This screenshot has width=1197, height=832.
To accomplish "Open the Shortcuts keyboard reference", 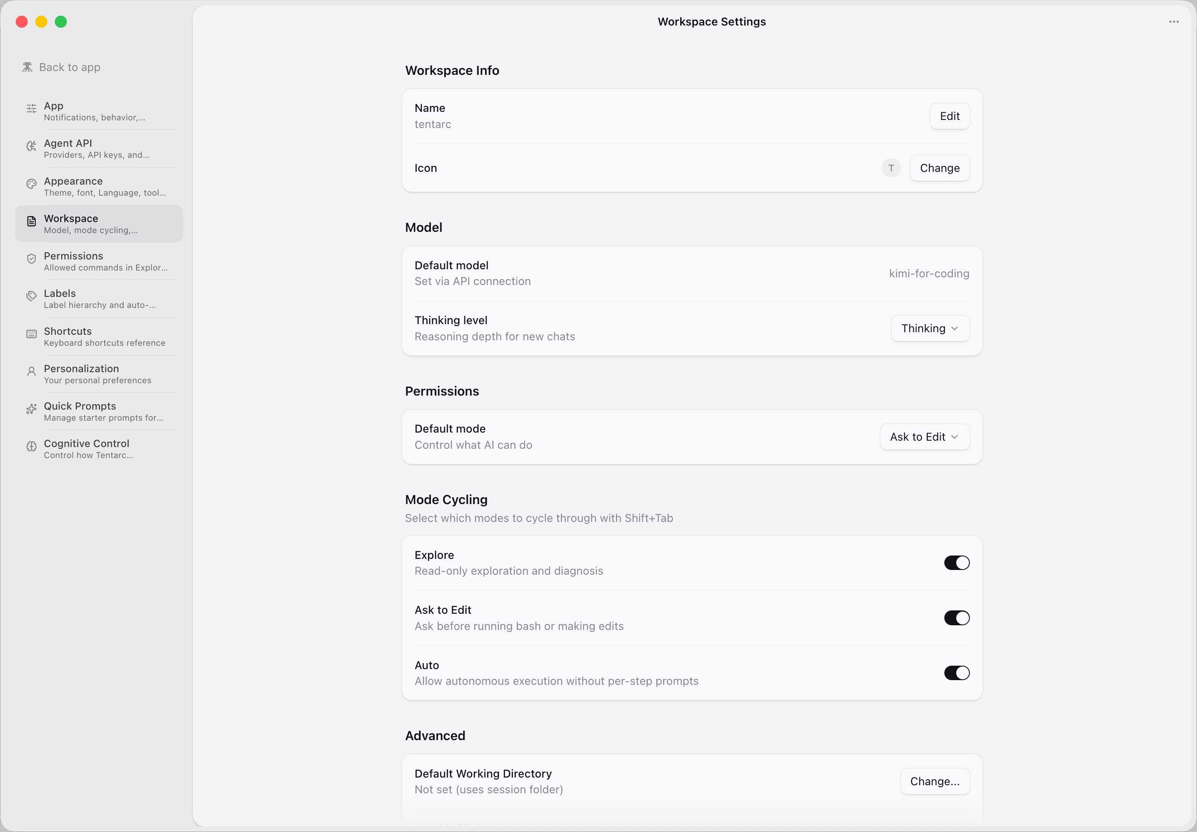I will point(99,336).
